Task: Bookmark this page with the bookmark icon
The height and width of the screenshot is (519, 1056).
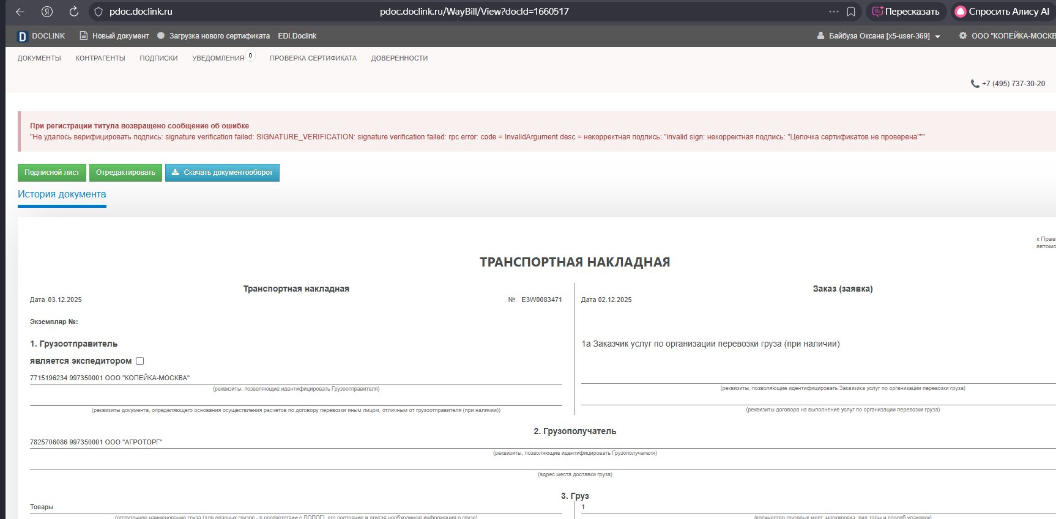Action: point(851,12)
